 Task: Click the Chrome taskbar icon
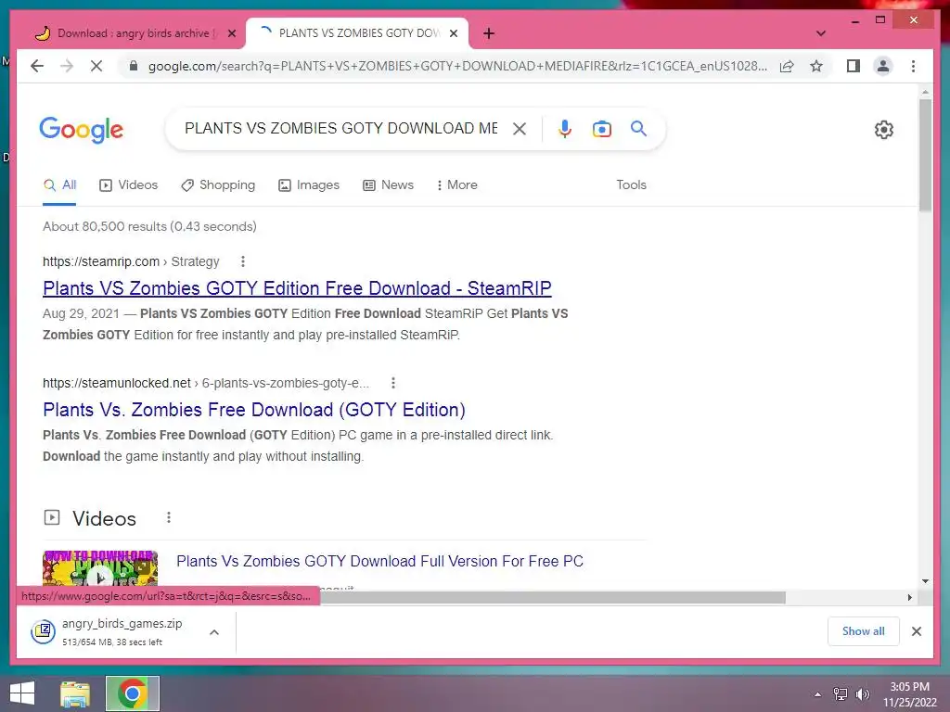tap(132, 693)
